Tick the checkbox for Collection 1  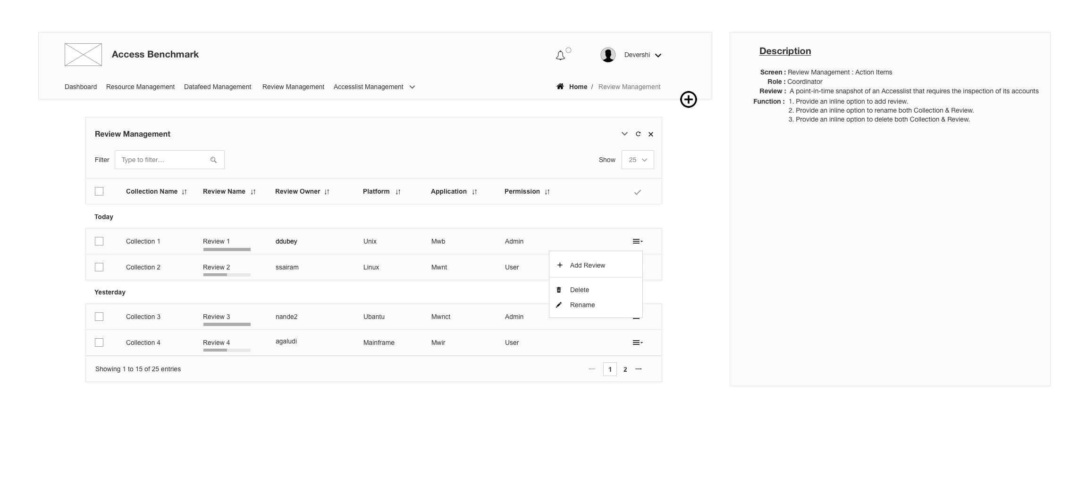[x=99, y=241]
